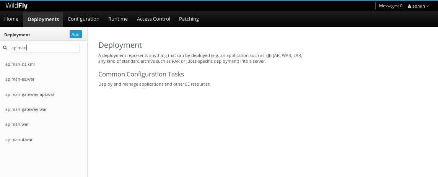Select apiman-ds.xml deployment
This screenshot has width=438, height=177.
click(44, 64)
